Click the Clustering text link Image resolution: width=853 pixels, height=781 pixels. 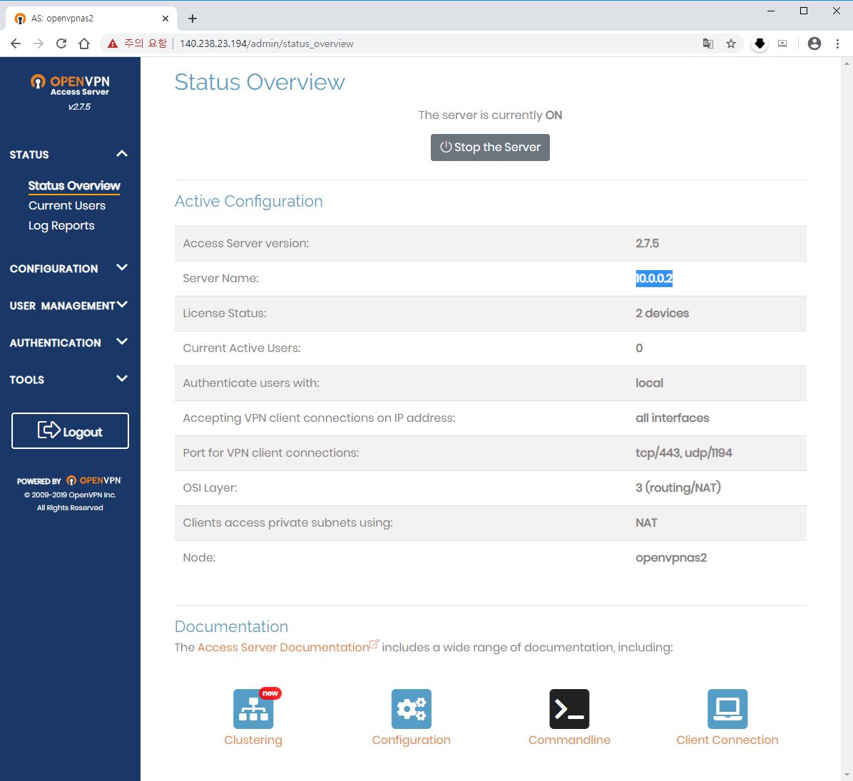click(x=253, y=740)
